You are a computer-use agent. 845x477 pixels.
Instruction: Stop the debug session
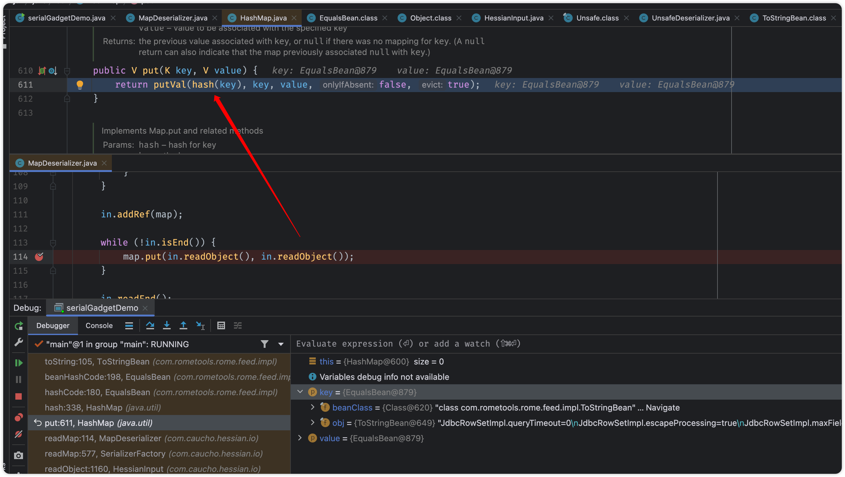click(x=19, y=396)
